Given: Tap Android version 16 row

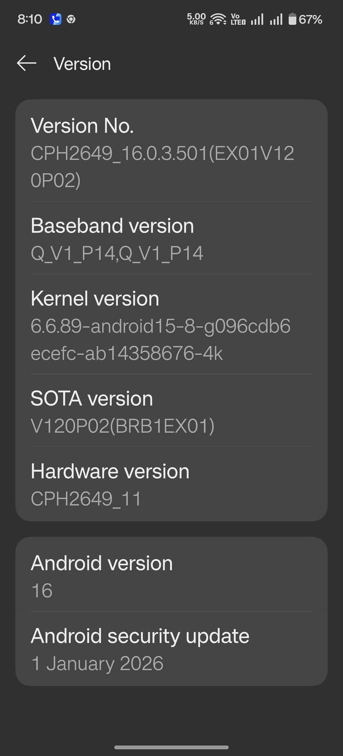Looking at the screenshot, I should [171, 576].
